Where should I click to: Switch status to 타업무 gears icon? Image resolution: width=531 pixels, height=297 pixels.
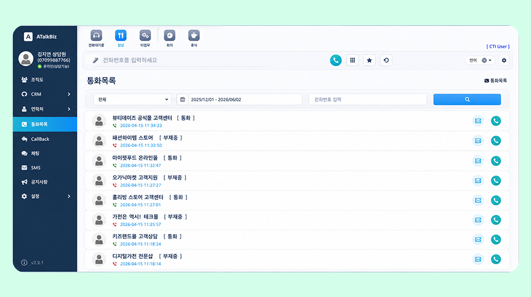pos(145,35)
